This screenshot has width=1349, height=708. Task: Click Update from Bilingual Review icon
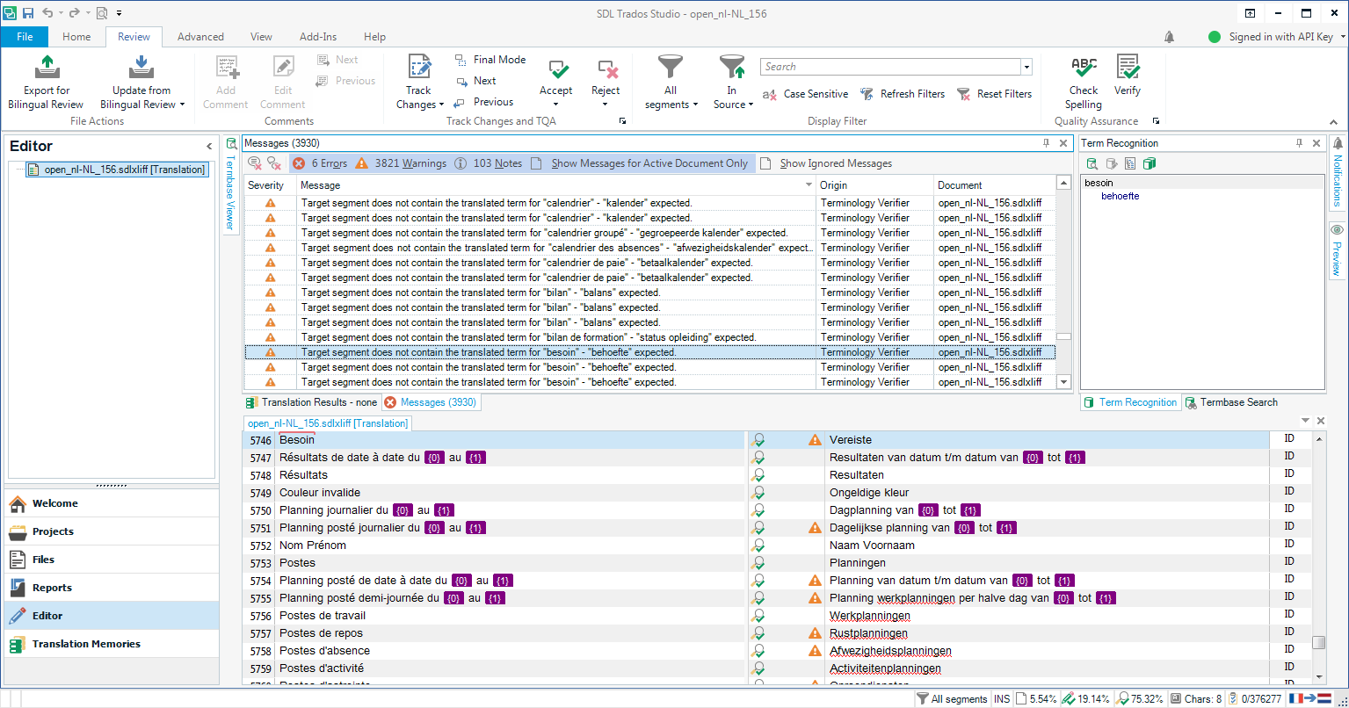click(141, 68)
